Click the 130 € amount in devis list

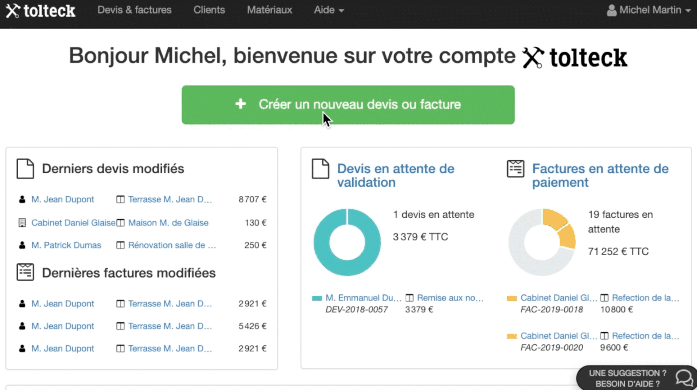(255, 223)
